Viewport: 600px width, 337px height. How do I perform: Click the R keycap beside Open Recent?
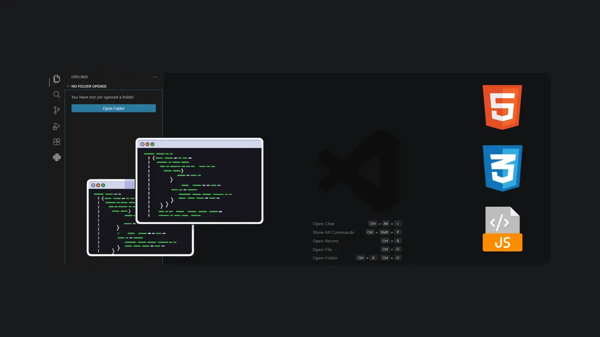point(398,241)
